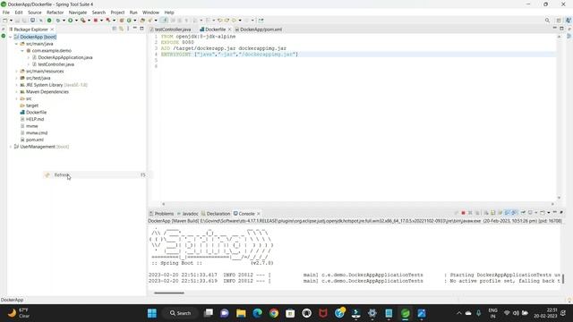The image size is (573, 322).
Task: Minimize the Package Explorer view
Action: [135, 29]
